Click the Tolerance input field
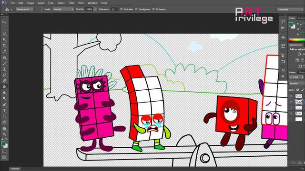 tap(114, 9)
